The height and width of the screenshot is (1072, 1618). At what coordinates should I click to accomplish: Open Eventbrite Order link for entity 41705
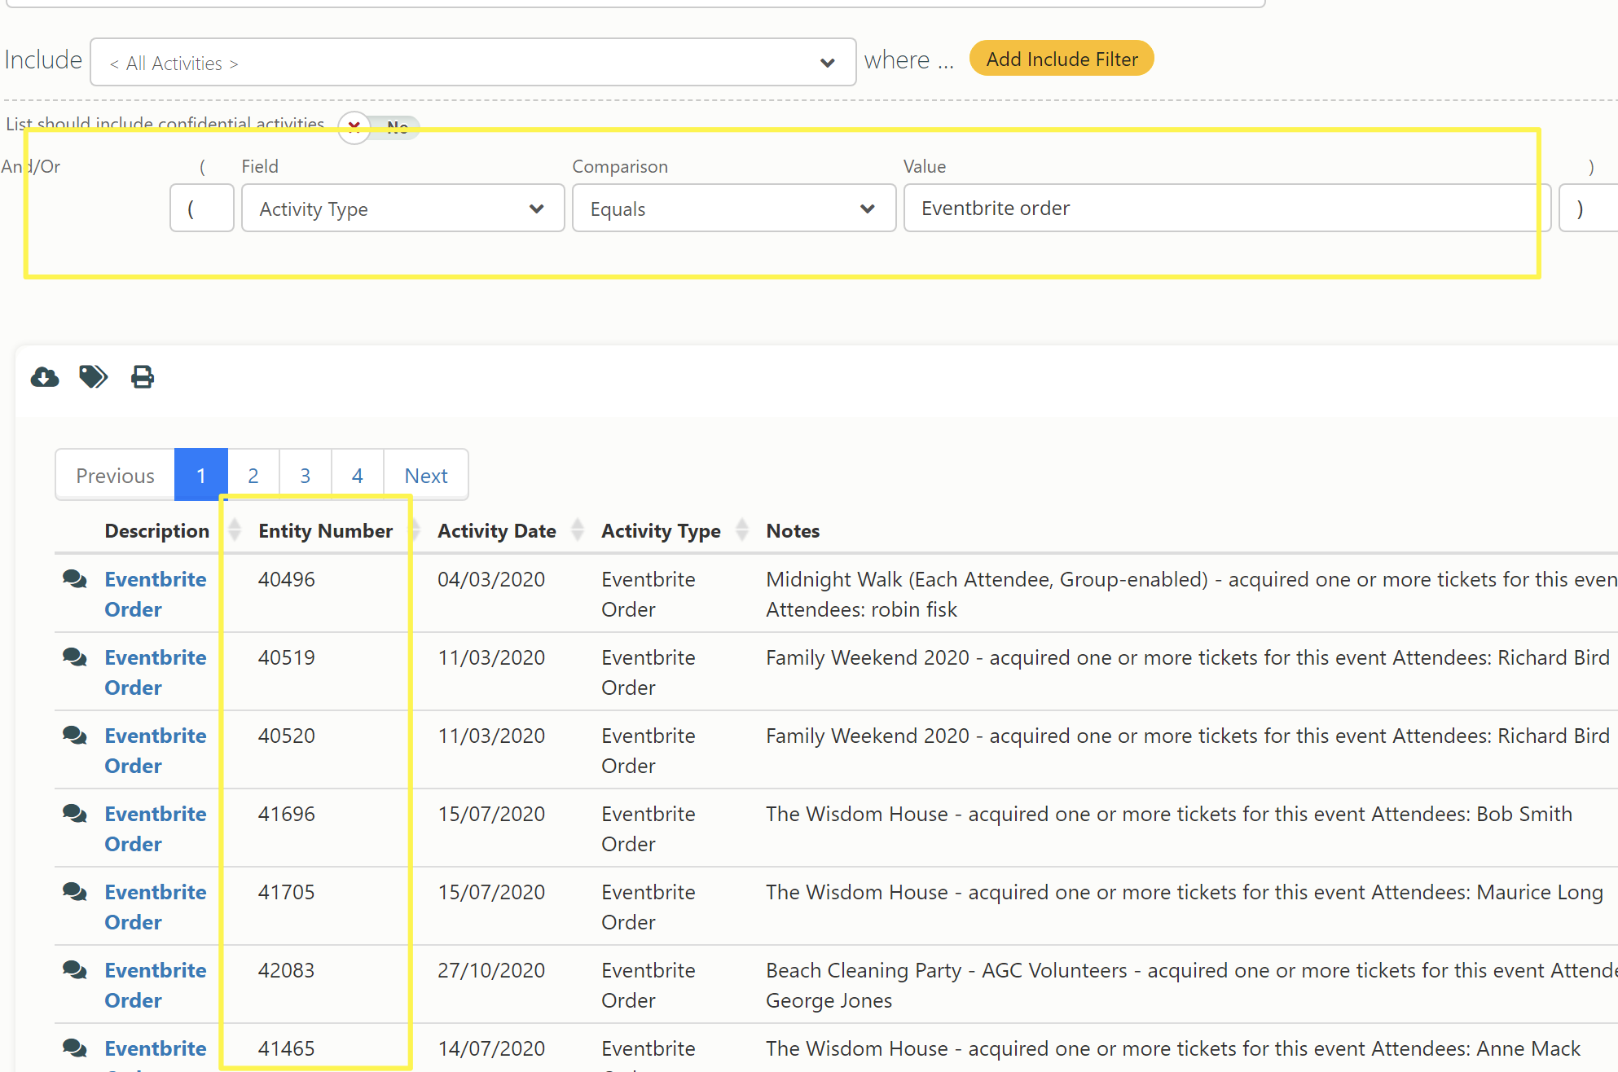pyautogui.click(x=156, y=907)
